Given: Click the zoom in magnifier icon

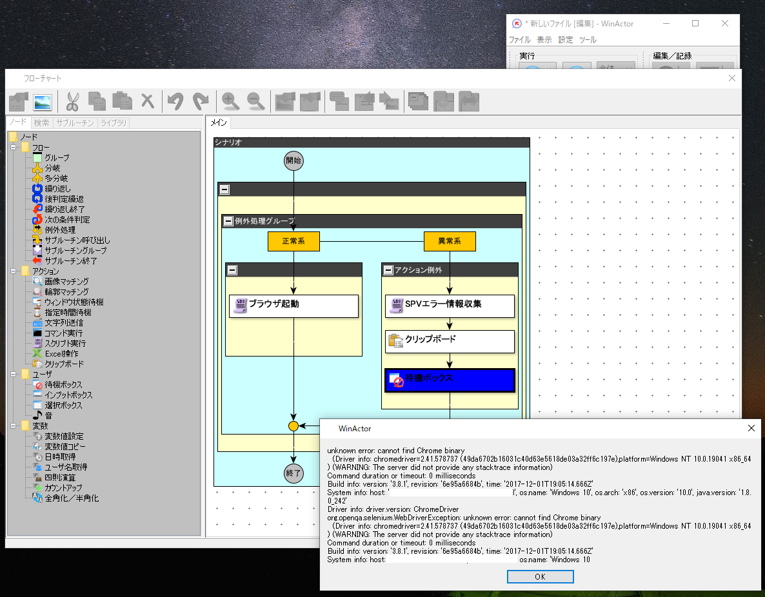Looking at the screenshot, I should [230, 101].
